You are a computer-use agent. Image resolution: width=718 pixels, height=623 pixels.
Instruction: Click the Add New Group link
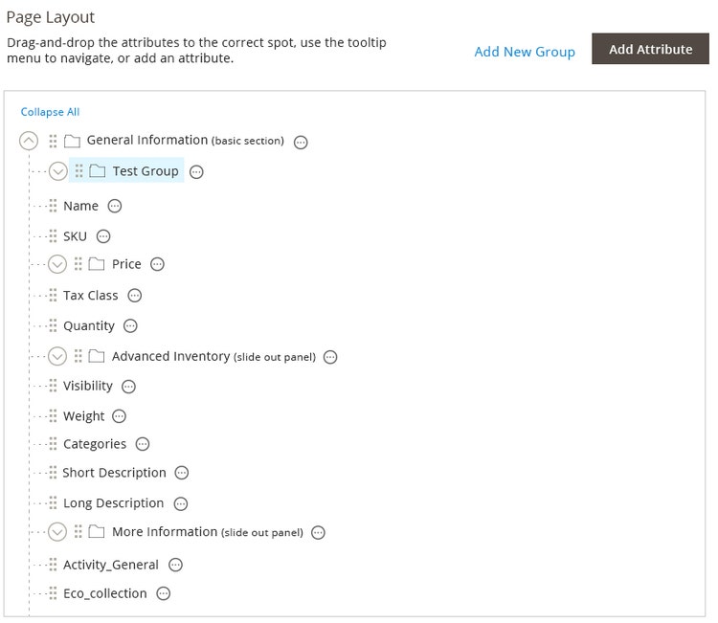(525, 52)
